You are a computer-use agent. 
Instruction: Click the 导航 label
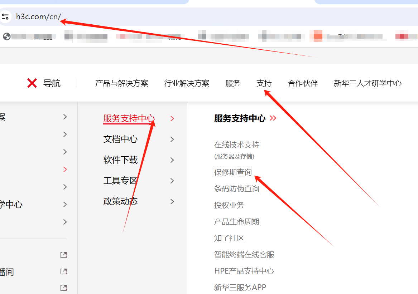pos(52,83)
